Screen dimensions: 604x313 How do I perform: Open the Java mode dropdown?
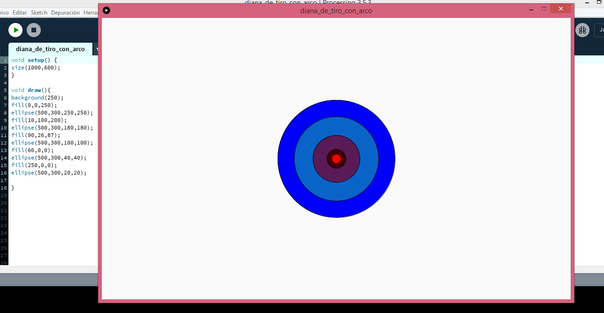tap(599, 30)
